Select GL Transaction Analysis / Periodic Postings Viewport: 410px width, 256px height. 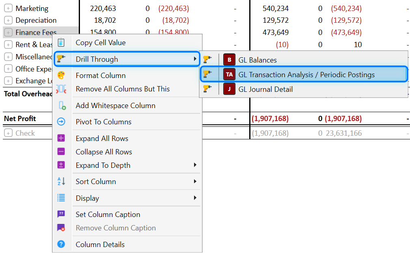click(x=304, y=75)
